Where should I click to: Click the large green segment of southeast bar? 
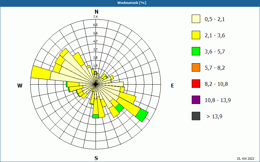coord(142,115)
